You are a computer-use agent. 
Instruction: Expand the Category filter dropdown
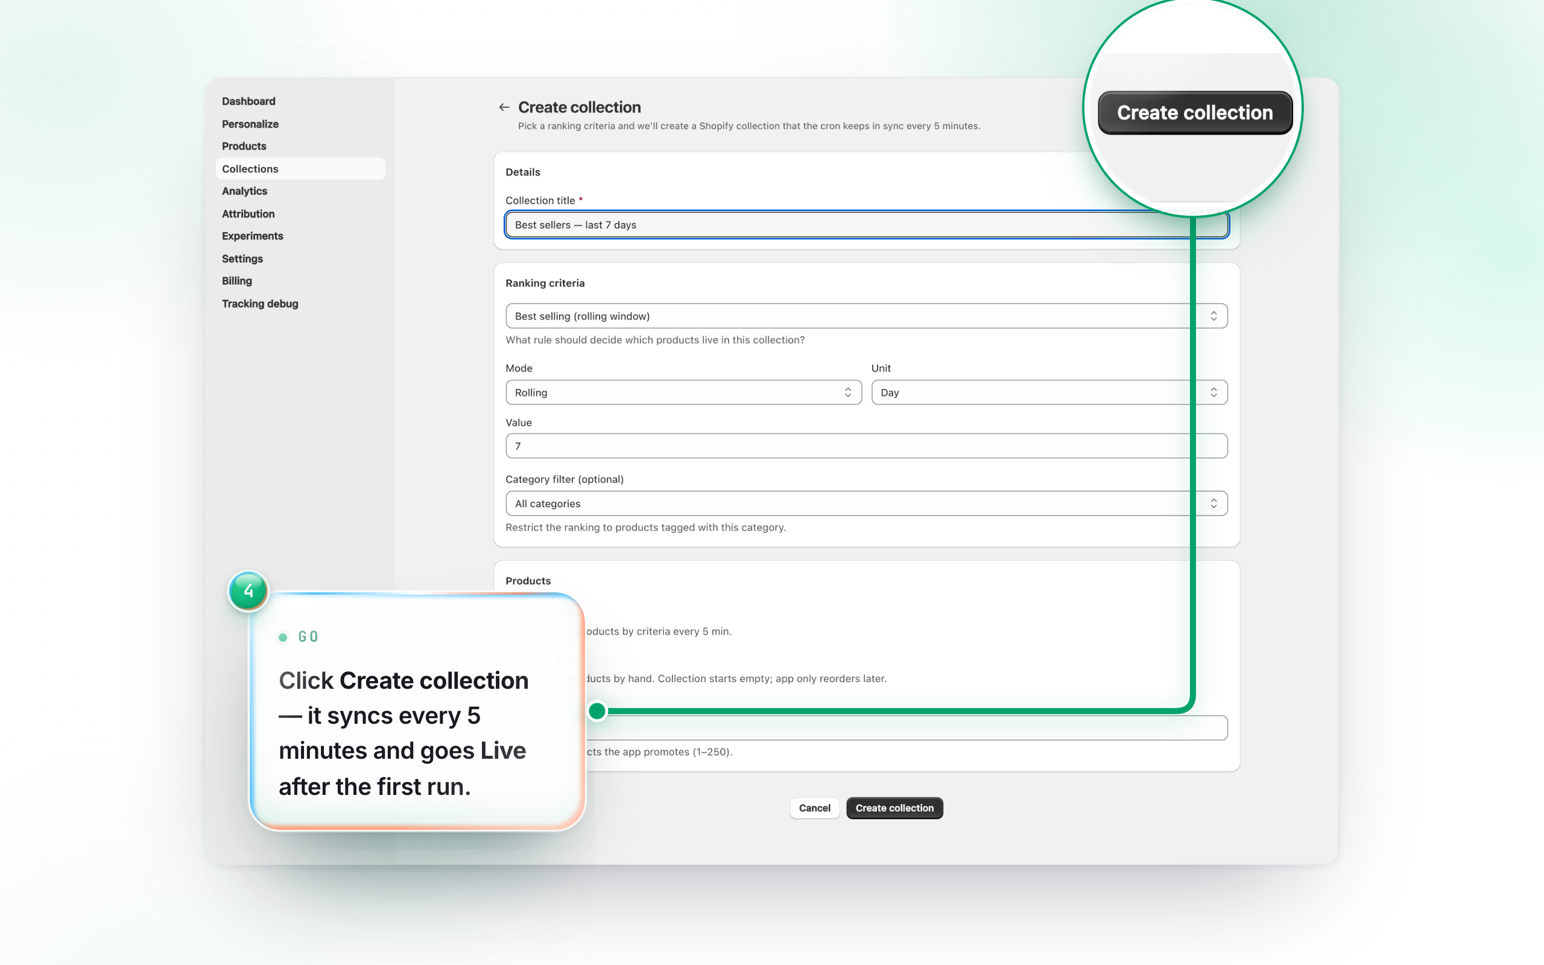pyautogui.click(x=867, y=504)
